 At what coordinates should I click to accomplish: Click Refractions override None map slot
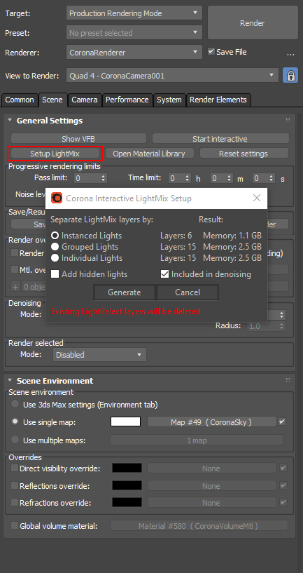pos(211,503)
